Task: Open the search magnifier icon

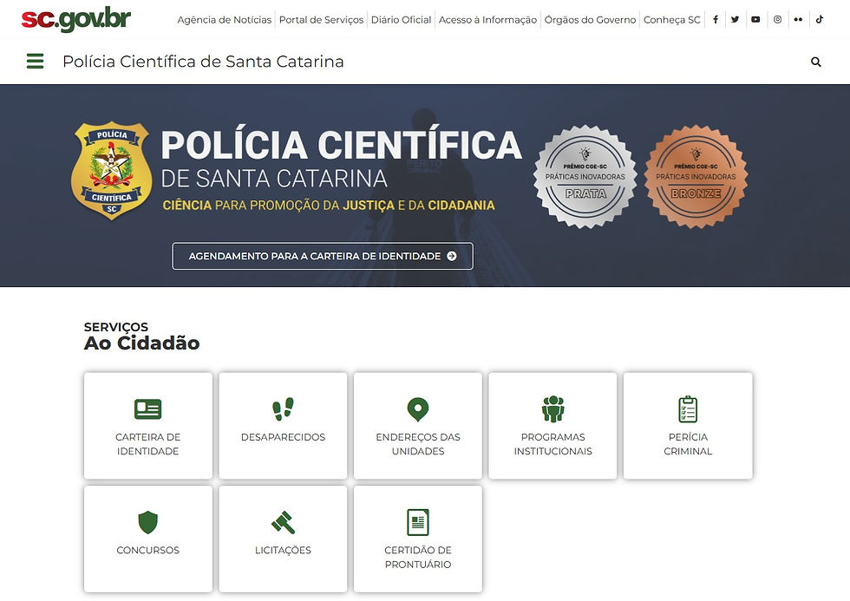Action: (x=815, y=62)
